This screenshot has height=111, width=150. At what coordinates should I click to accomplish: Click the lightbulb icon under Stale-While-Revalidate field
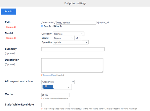pos(42,109)
